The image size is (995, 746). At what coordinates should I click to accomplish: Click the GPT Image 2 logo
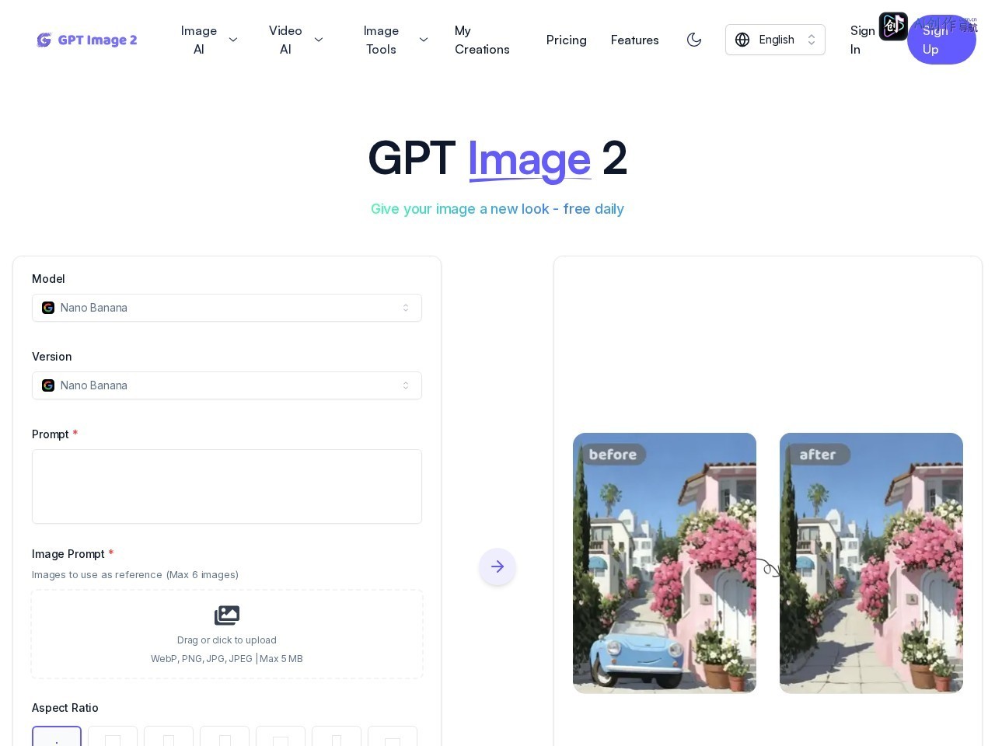coord(87,40)
